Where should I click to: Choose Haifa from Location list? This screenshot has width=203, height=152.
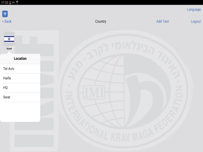[20, 78]
